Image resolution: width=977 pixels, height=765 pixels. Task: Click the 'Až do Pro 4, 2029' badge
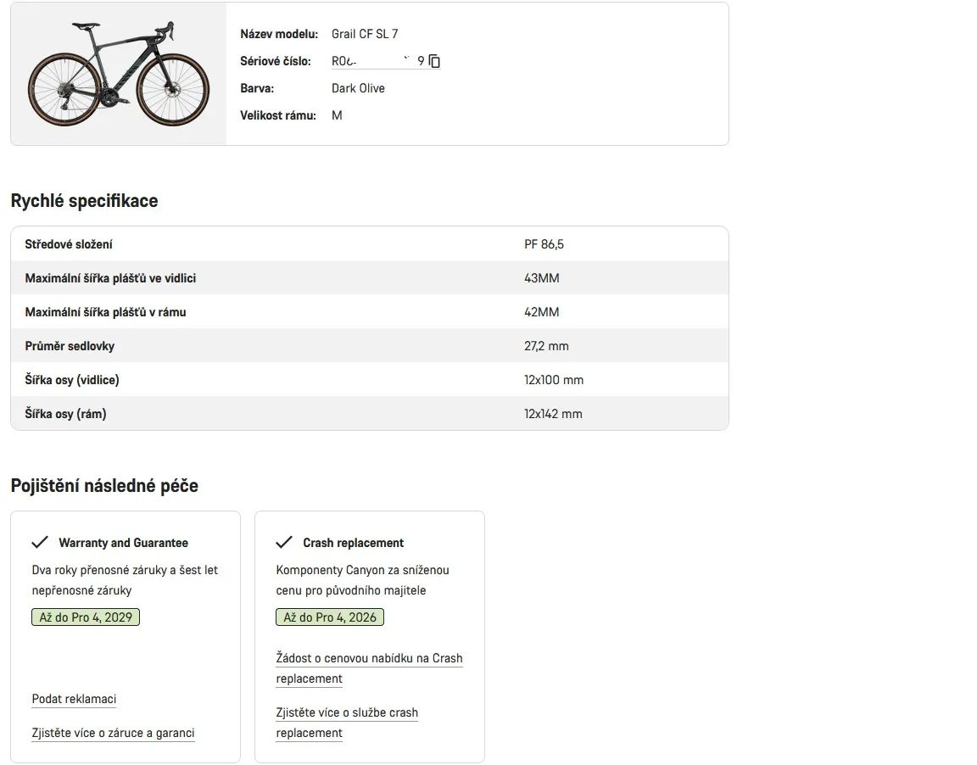click(x=86, y=617)
